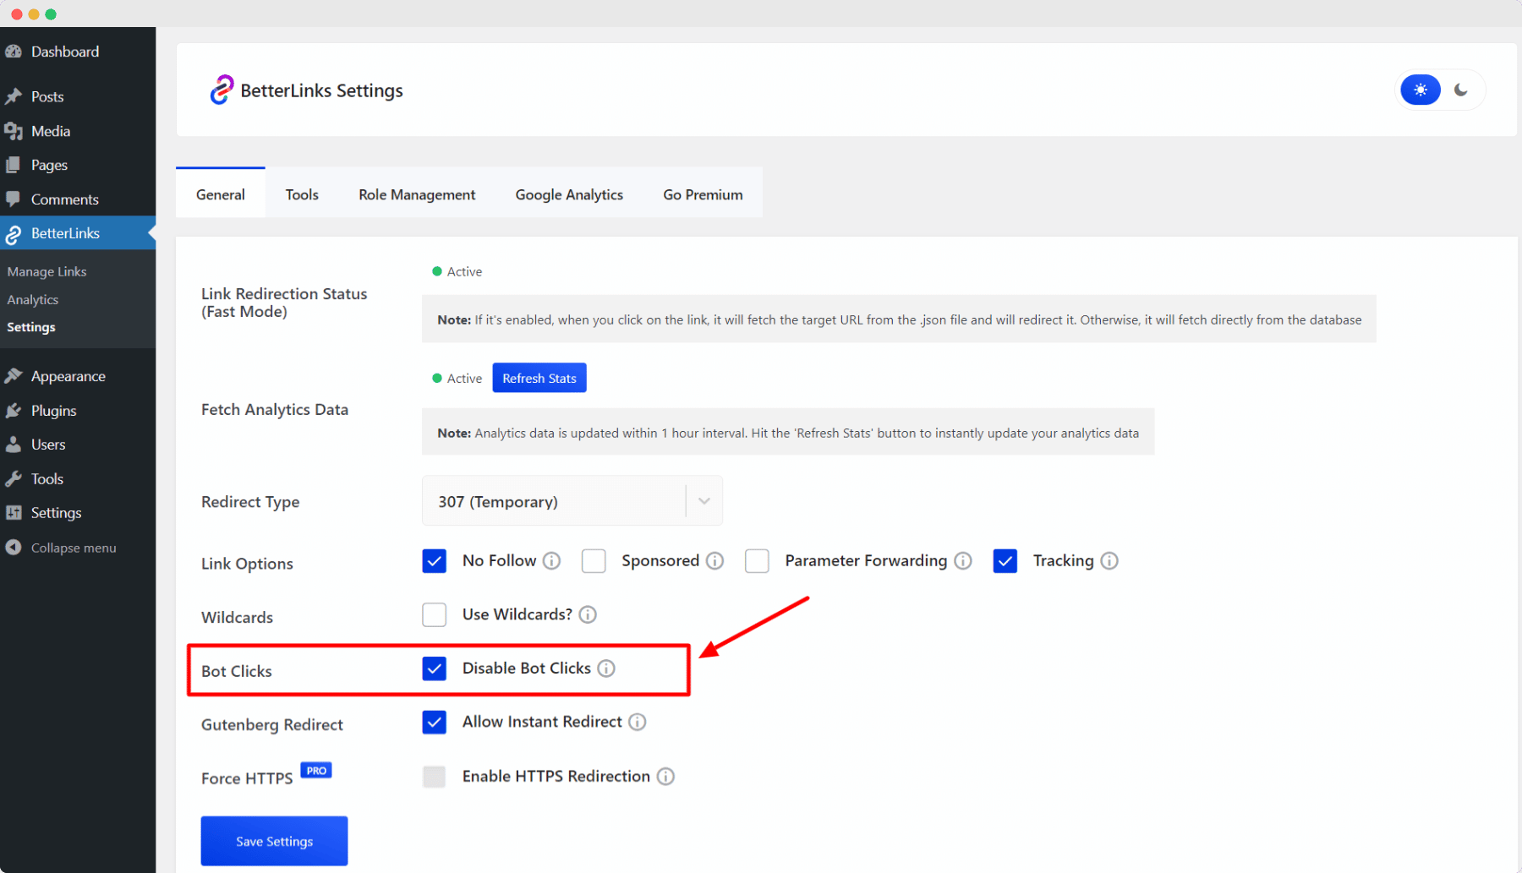Image resolution: width=1522 pixels, height=873 pixels.
Task: Switch interface to dark mode via moon icon
Action: pos(1460,89)
